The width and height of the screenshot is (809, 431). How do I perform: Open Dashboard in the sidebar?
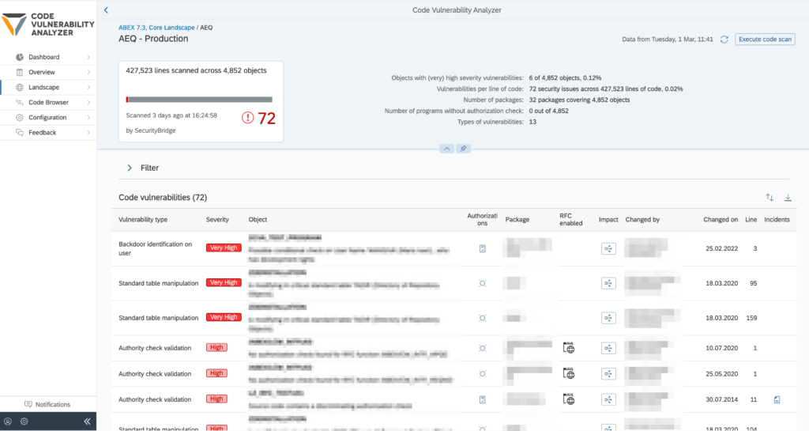click(43, 58)
